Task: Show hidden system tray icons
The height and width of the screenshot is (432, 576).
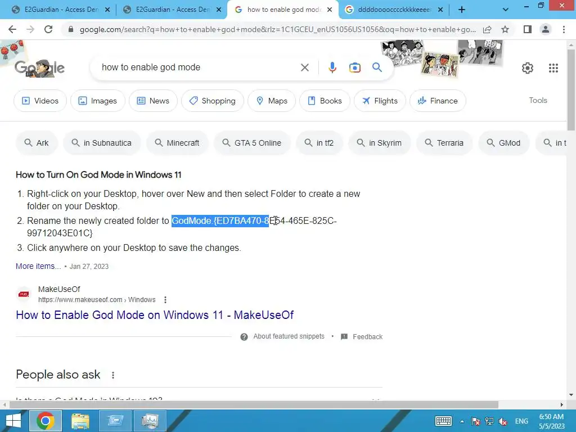Action: click(x=462, y=421)
